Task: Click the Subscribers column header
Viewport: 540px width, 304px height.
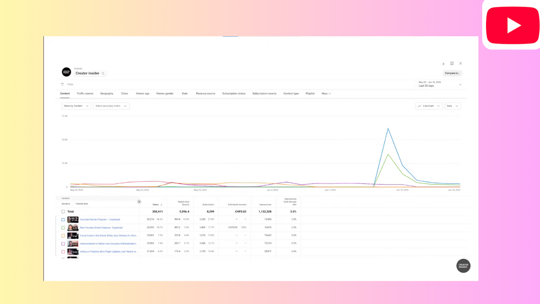Action: click(x=208, y=205)
